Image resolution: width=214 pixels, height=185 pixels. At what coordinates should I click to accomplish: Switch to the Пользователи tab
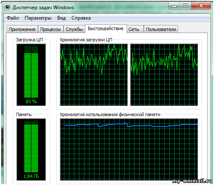coord(161,29)
